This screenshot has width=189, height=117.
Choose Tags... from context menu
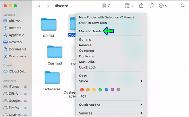pos(84,96)
